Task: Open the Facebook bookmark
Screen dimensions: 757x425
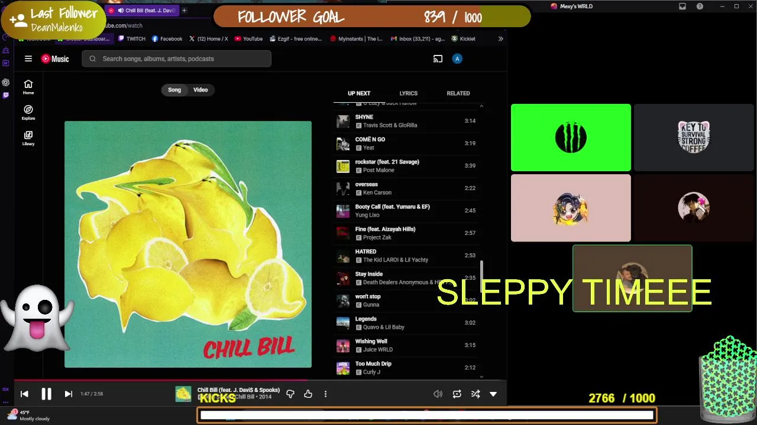Action: [x=167, y=39]
